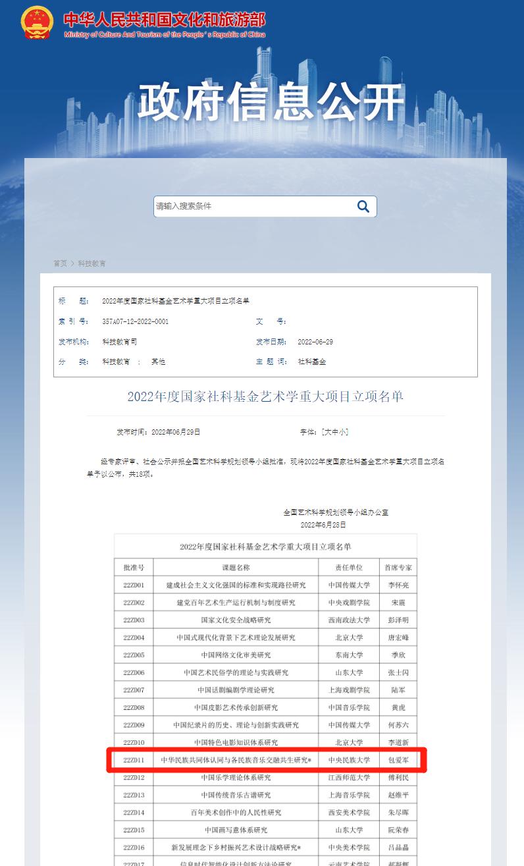Click the 批准号 column header
524x866 pixels.
[x=134, y=568]
